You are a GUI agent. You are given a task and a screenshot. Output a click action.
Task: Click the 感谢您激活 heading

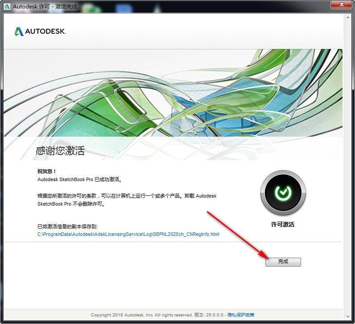(x=60, y=150)
